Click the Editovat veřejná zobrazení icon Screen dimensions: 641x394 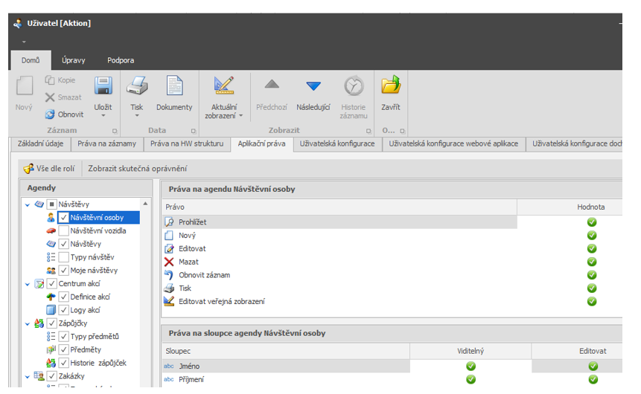[169, 301]
